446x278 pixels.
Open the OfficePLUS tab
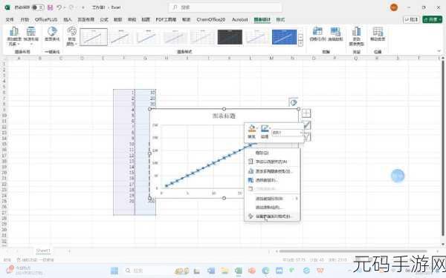pyautogui.click(x=46, y=19)
